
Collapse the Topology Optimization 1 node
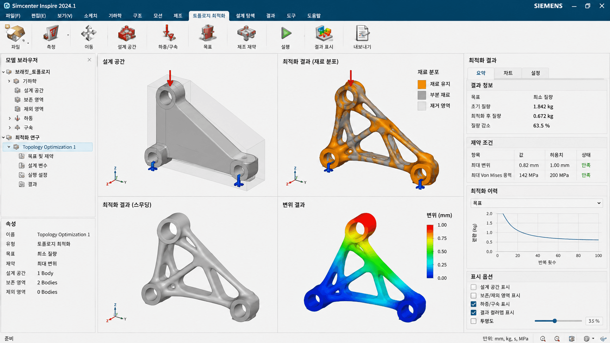[9, 147]
